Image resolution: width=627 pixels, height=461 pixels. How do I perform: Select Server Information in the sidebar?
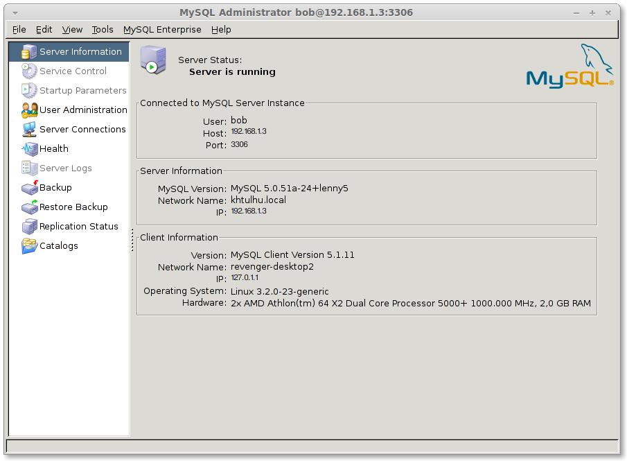pyautogui.click(x=69, y=51)
